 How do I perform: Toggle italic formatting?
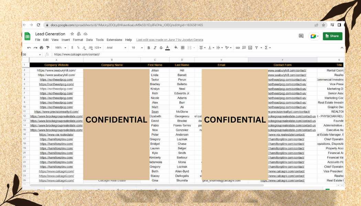(x=155, y=48)
